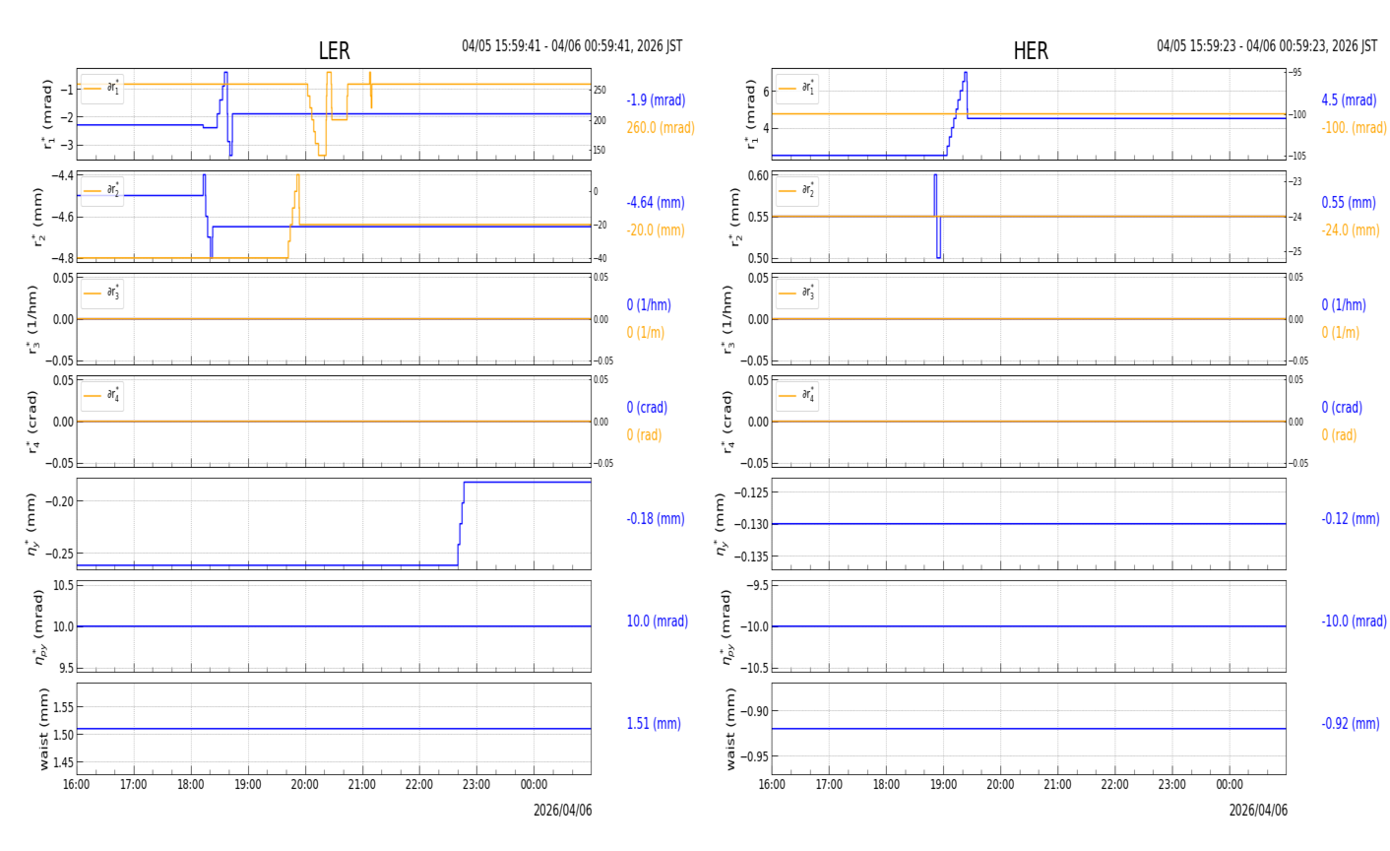Click the LER r2* plot legend
1390x851 pixels.
(x=102, y=191)
